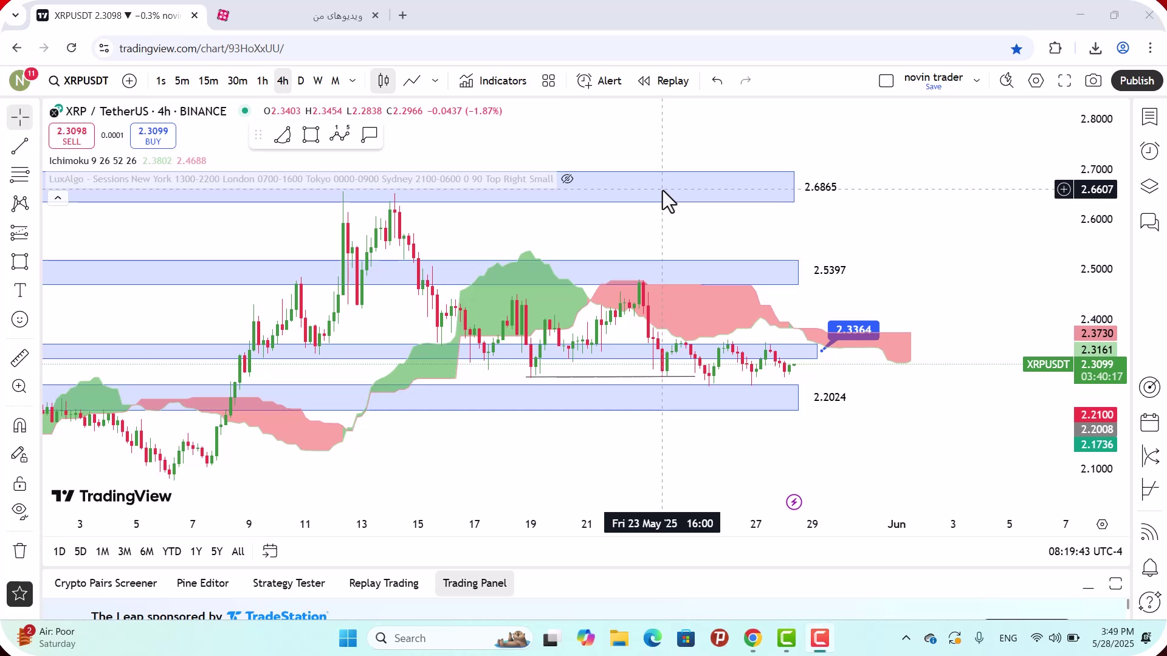
Task: Open symbol search XRPUSDT
Action: tap(79, 81)
